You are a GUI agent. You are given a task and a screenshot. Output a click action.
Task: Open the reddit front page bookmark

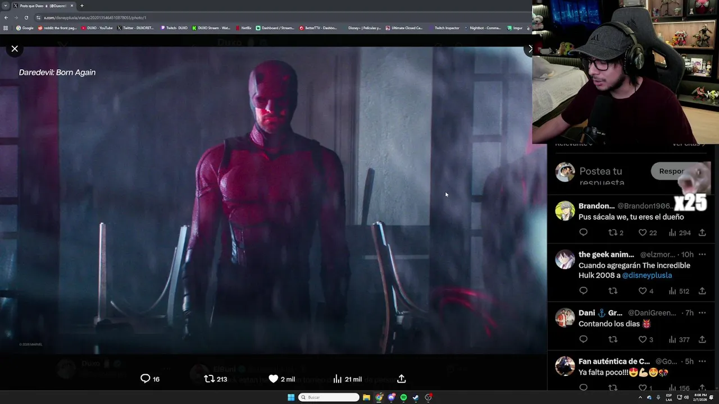pyautogui.click(x=58, y=27)
